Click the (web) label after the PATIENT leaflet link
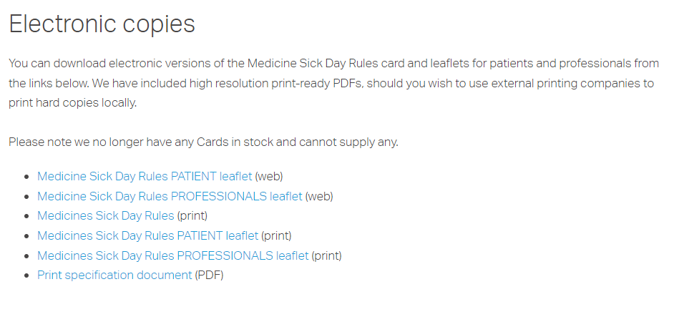This screenshot has height=322, width=684. click(x=269, y=176)
